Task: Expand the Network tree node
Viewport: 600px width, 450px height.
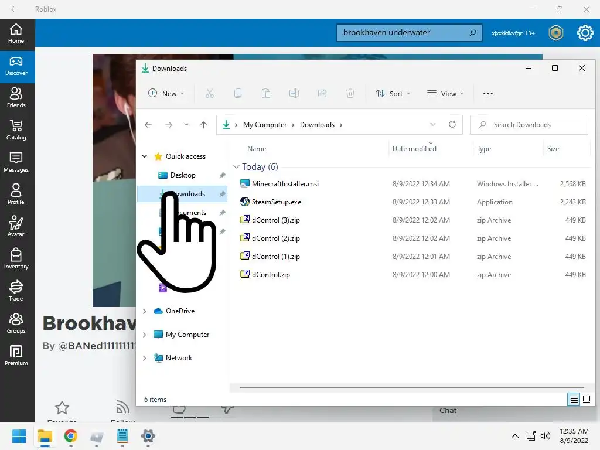Action: pos(145,358)
